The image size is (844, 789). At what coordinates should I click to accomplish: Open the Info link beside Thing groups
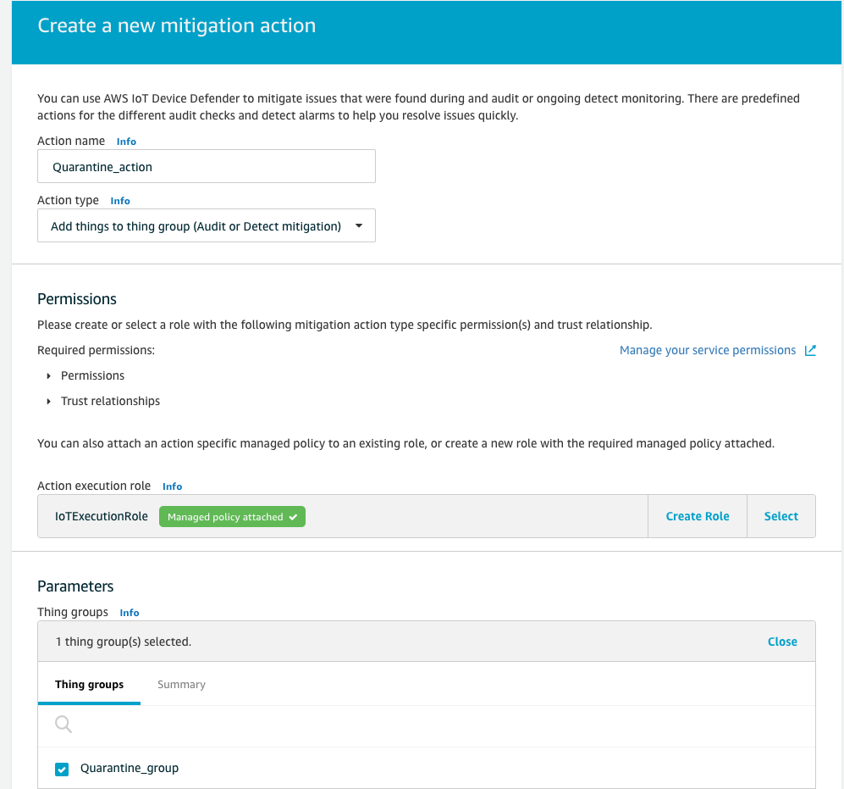point(129,612)
